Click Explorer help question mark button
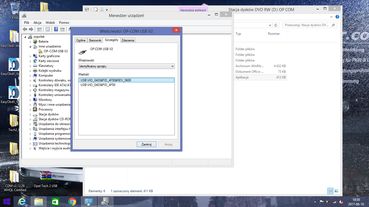The image size is (369, 207). (x=337, y=17)
